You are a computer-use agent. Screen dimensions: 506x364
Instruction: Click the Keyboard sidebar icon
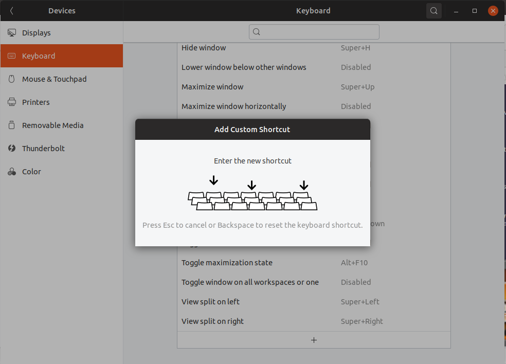tap(11, 56)
